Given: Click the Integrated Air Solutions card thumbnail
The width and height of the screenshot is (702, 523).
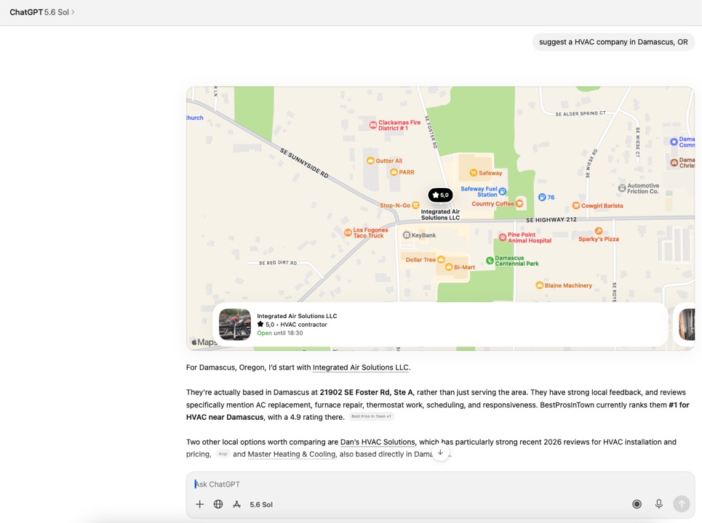Looking at the screenshot, I should click(x=234, y=325).
